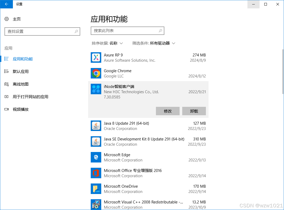The width and height of the screenshot is (284, 210).
Task: Click the vertical scrollbar thumb
Action: coord(283,72)
